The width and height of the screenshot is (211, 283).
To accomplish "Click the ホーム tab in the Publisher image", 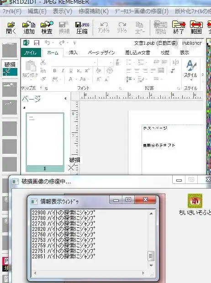I will (x=53, y=52).
